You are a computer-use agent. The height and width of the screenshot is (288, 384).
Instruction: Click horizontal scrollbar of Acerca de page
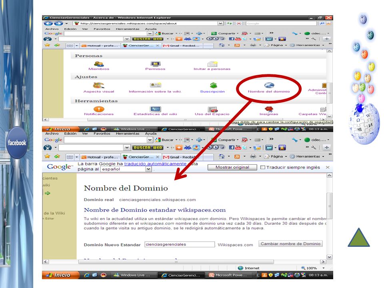(x=185, y=120)
